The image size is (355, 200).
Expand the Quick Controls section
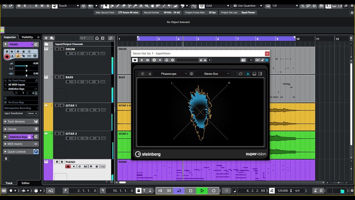click(x=18, y=152)
